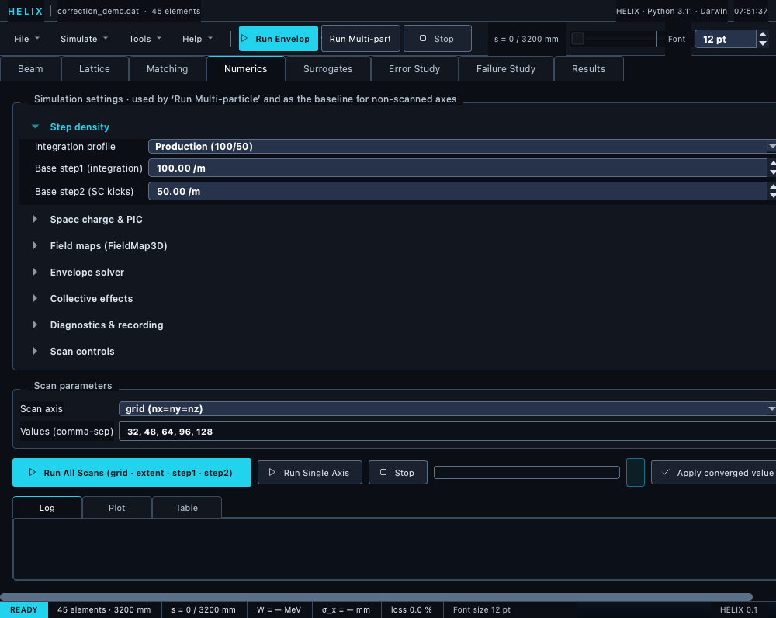Image resolution: width=776 pixels, height=618 pixels.
Task: Decrease font size with down stepper arrow
Action: click(763, 43)
